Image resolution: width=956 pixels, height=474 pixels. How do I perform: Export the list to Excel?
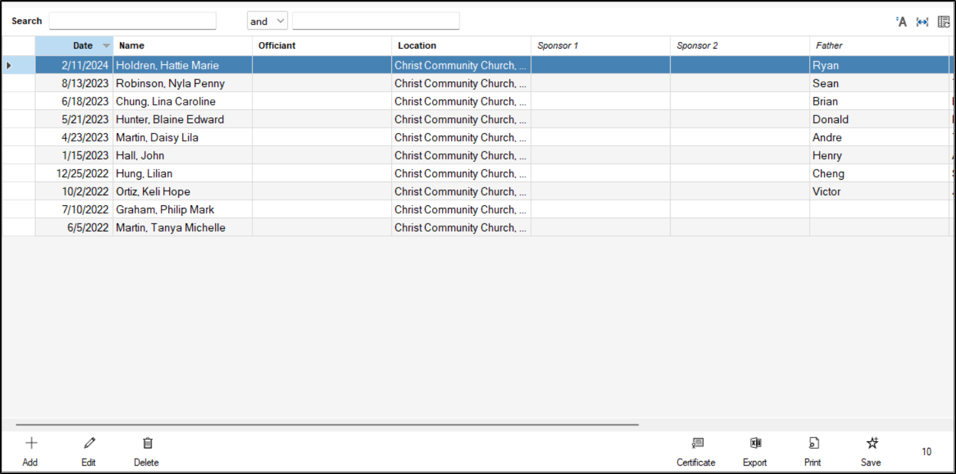coord(755,443)
